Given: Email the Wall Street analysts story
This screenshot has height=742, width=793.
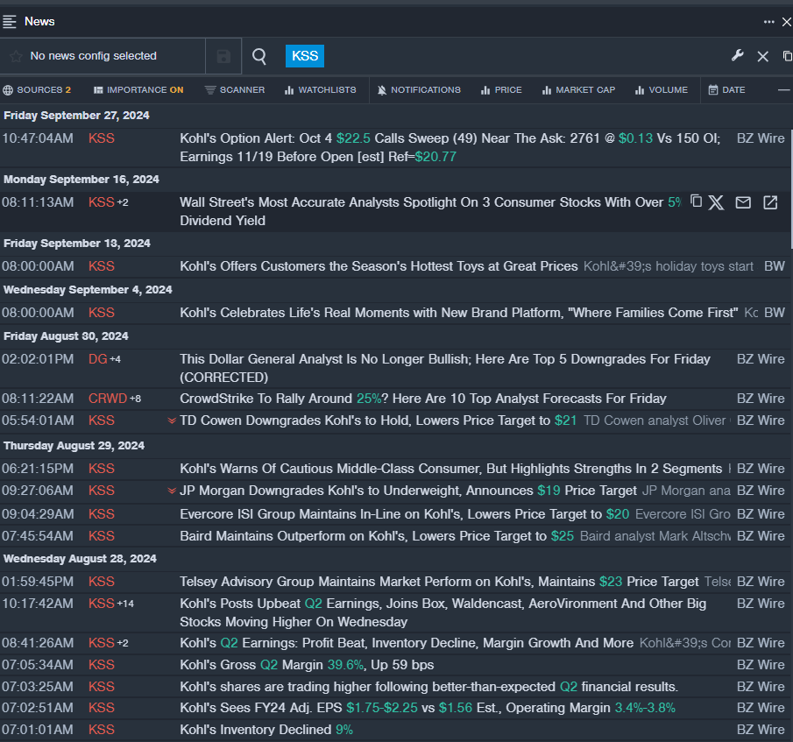Looking at the screenshot, I should (743, 202).
